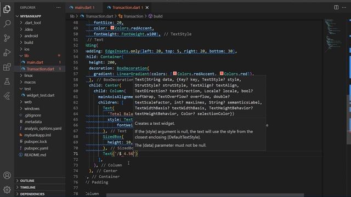
Task: Open the Testing flask icon
Action: tap(7, 82)
